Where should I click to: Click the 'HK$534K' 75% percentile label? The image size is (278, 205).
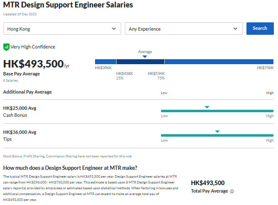point(156,73)
